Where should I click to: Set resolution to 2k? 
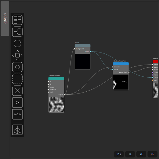pos(141,154)
